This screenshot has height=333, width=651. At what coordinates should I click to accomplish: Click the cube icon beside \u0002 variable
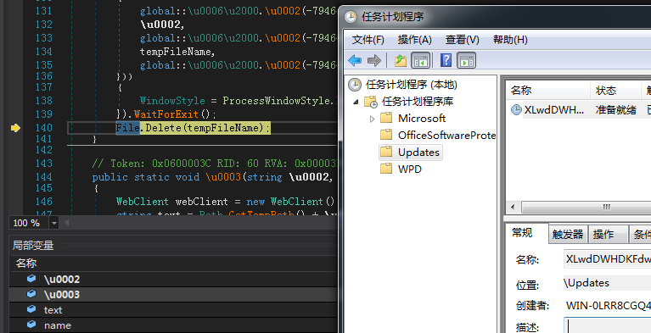coord(31,279)
